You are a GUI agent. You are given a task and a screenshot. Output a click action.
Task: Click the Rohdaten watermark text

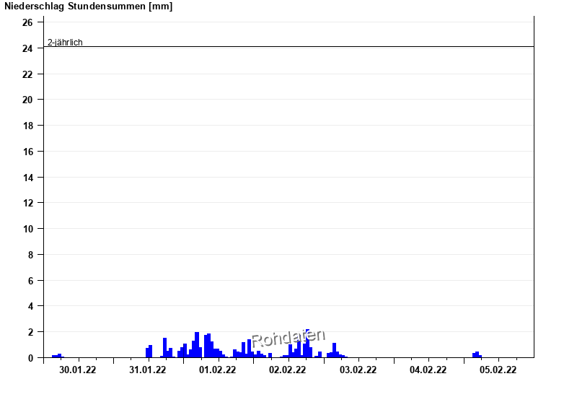pos(288,338)
